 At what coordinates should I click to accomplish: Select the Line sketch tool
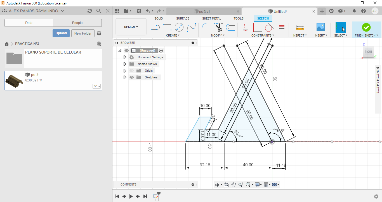coord(155,27)
